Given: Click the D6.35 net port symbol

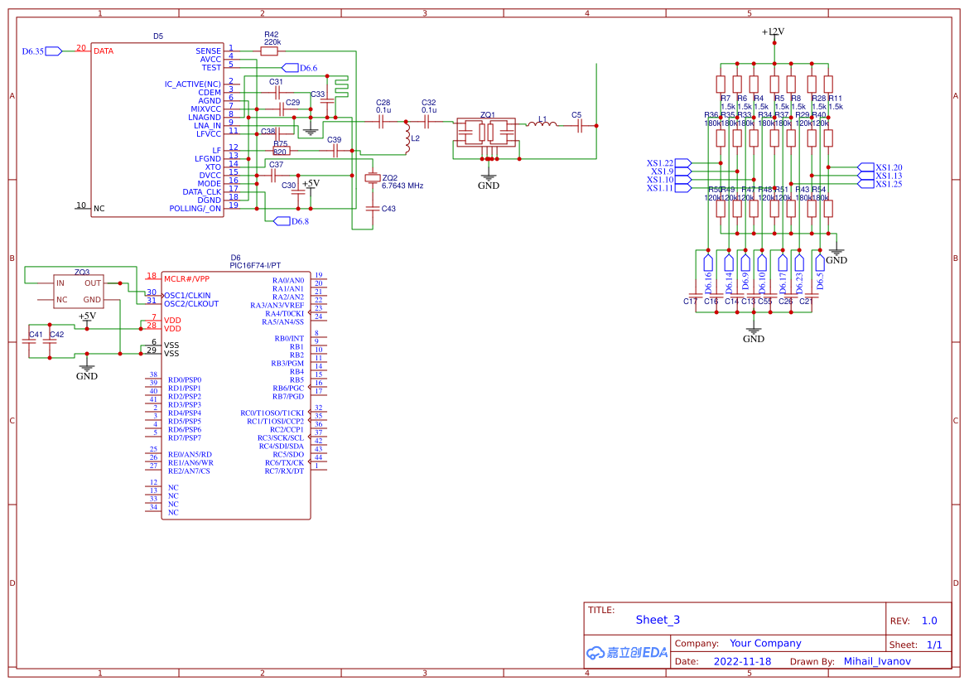Looking at the screenshot, I should [x=53, y=51].
